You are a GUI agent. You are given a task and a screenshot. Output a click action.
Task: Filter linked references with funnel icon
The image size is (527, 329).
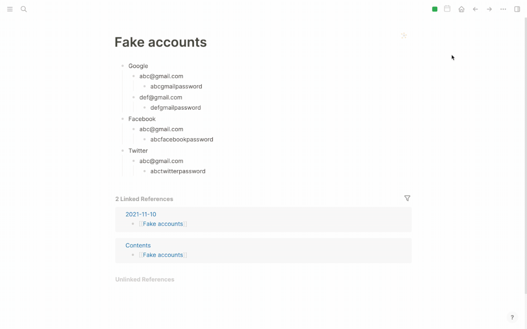pos(407,198)
